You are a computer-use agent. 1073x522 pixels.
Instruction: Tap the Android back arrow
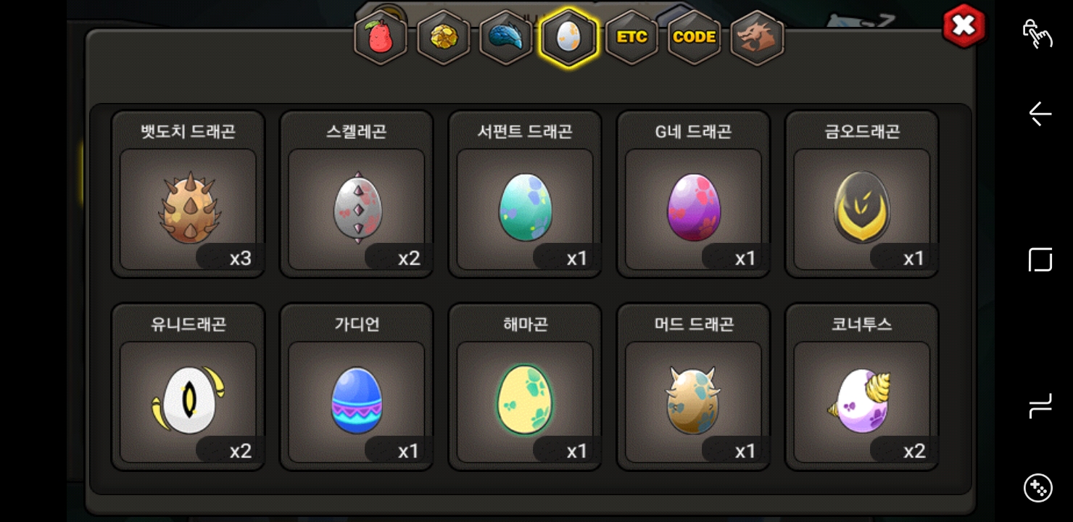click(1040, 115)
